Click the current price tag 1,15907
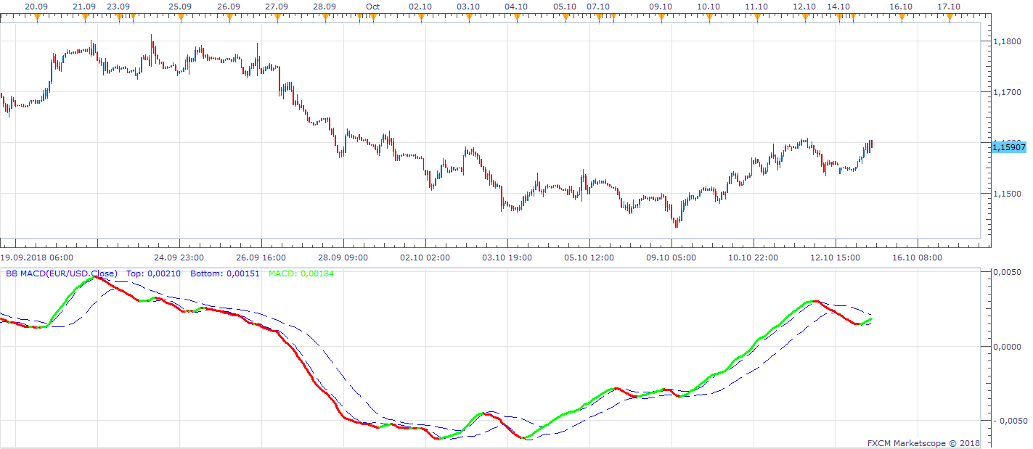Image resolution: width=1033 pixels, height=449 pixels. 1008,147
